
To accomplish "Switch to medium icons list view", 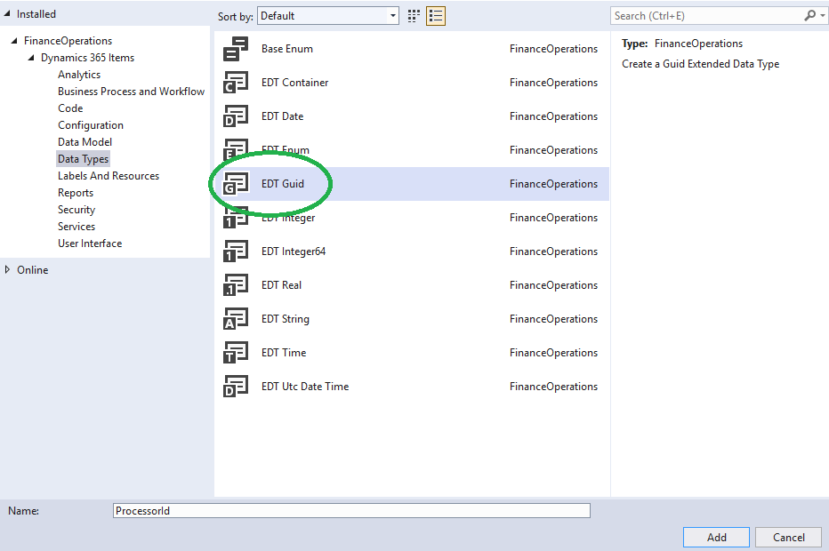I will pyautogui.click(x=436, y=16).
